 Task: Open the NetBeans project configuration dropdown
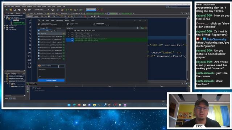pyautogui.click(x=42, y=10)
